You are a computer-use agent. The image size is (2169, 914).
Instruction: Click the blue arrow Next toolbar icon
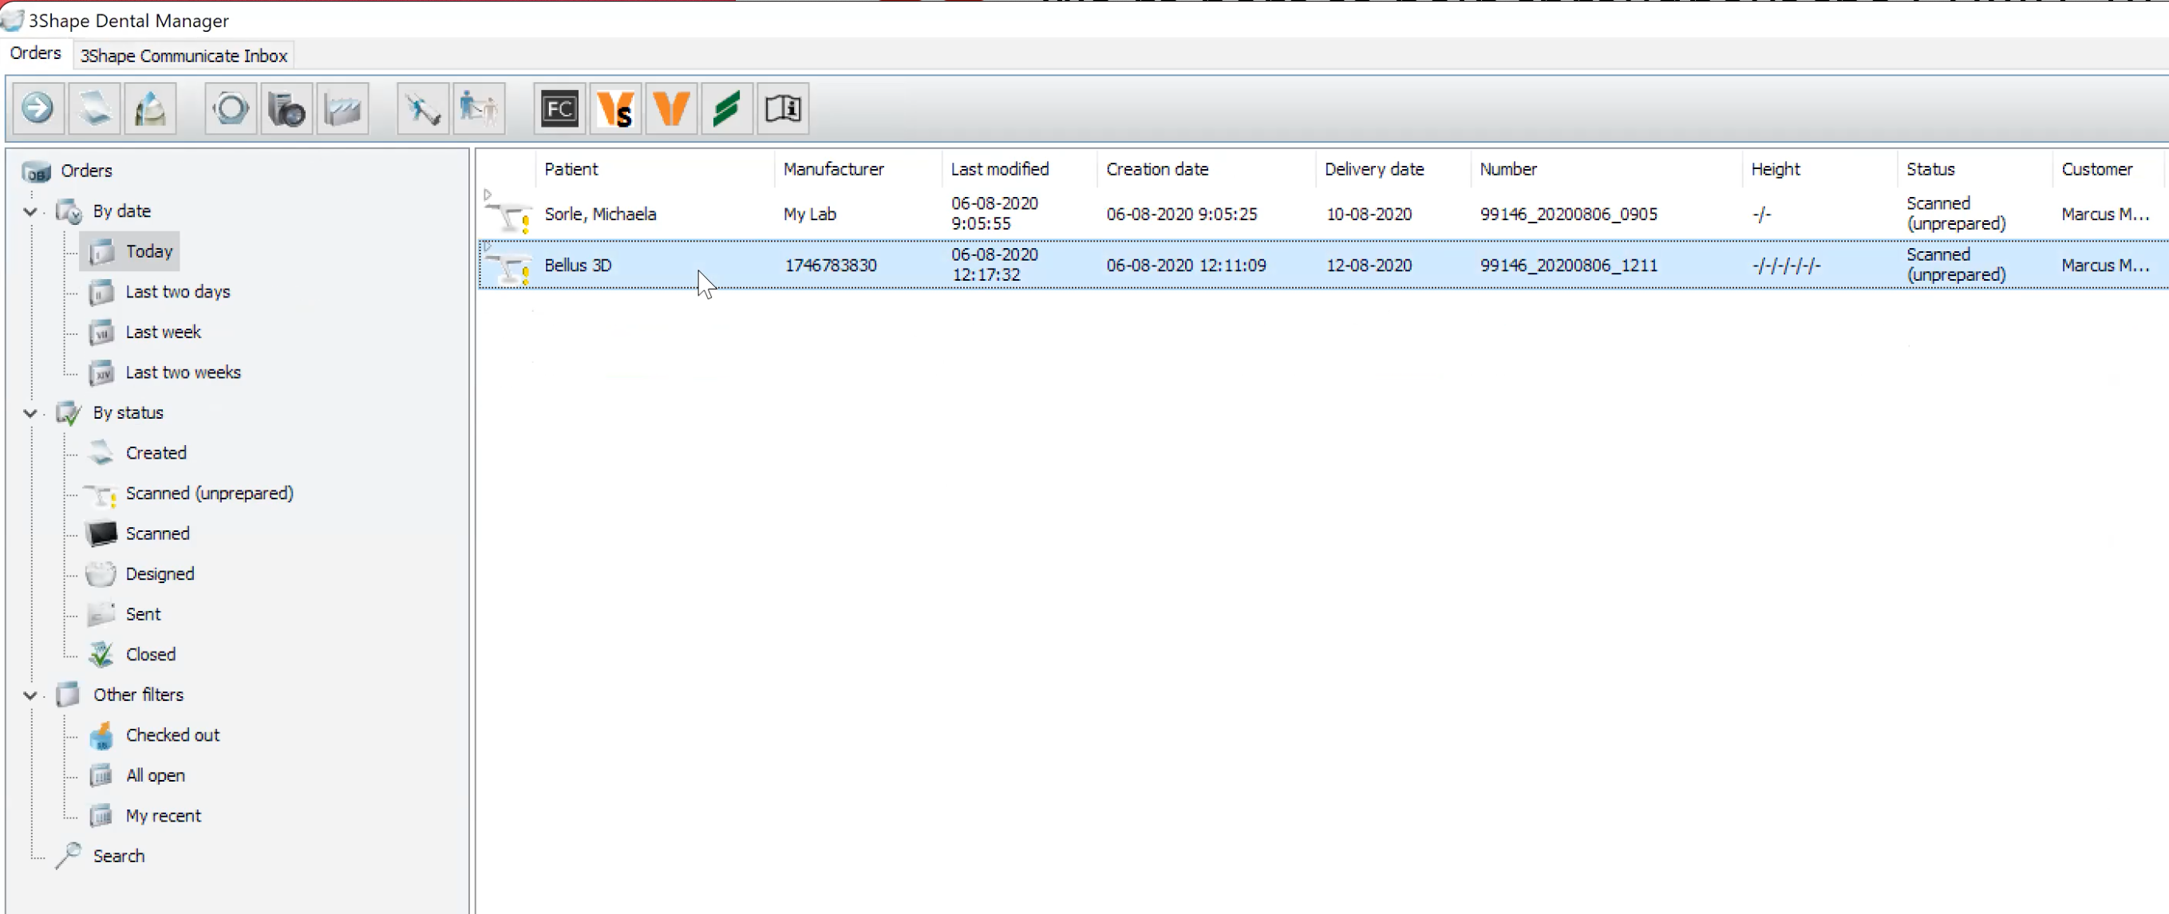pos(37,108)
